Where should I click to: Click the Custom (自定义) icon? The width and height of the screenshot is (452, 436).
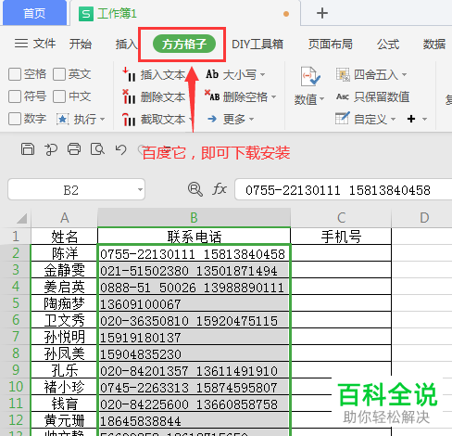tap(343, 119)
